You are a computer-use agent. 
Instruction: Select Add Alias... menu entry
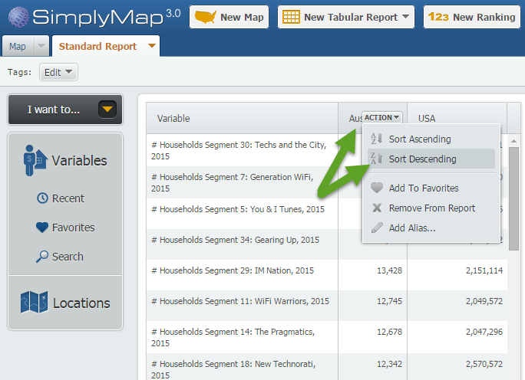tap(431, 228)
